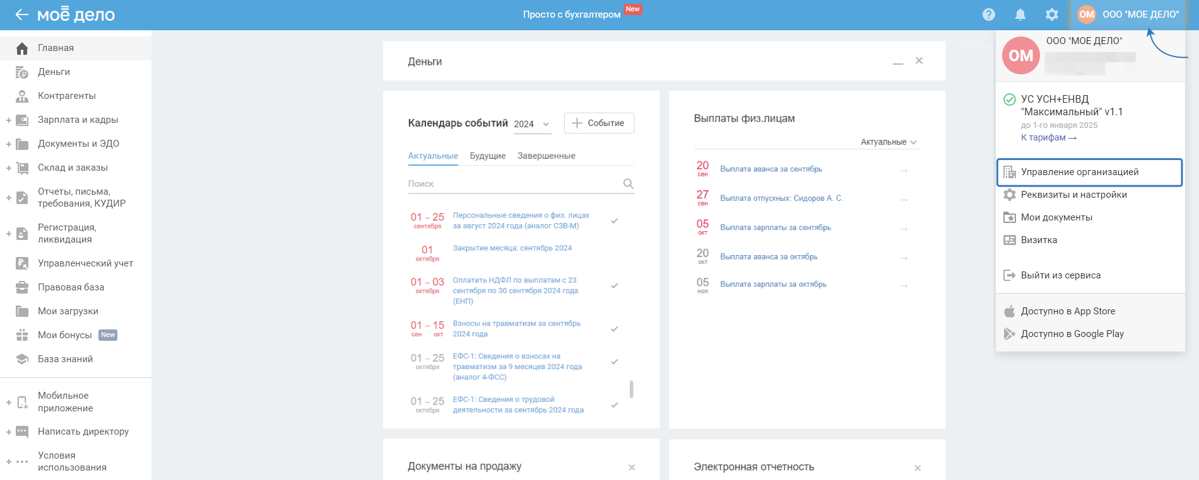Click the Документы и ЭДО folder icon

(22, 144)
